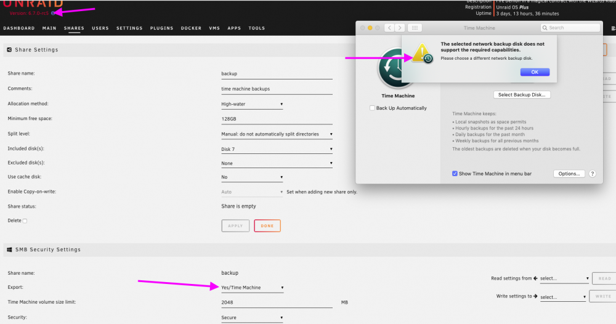The image size is (616, 324).
Task: Open the Read settings from select dropdown
Action: 564,278
